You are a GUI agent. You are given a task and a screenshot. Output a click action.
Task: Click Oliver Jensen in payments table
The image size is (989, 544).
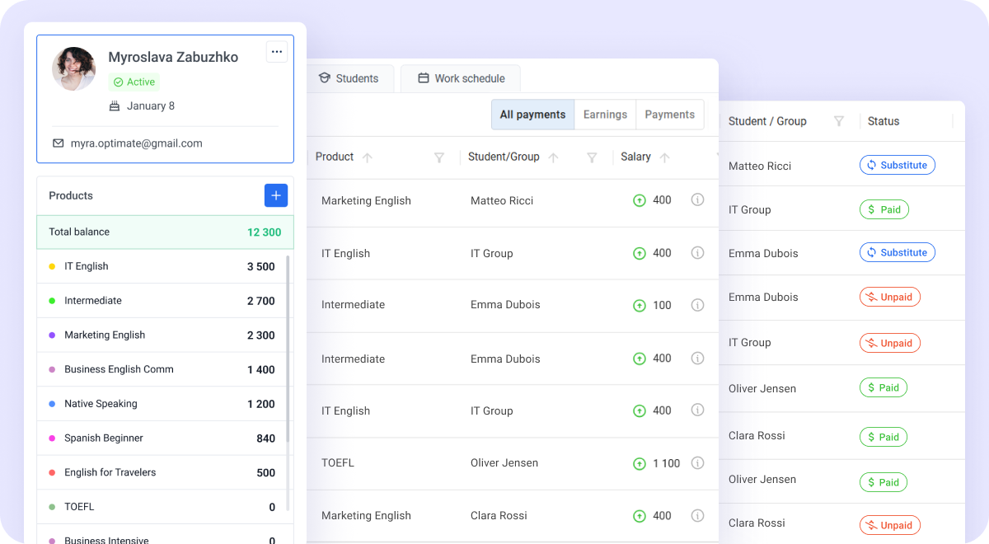(504, 463)
